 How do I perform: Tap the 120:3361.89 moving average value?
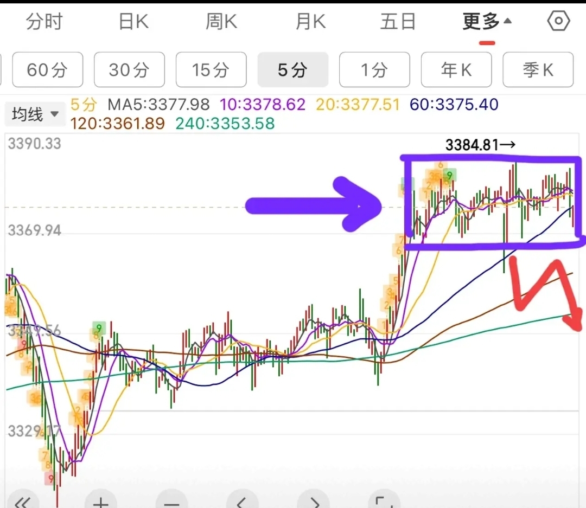(117, 123)
